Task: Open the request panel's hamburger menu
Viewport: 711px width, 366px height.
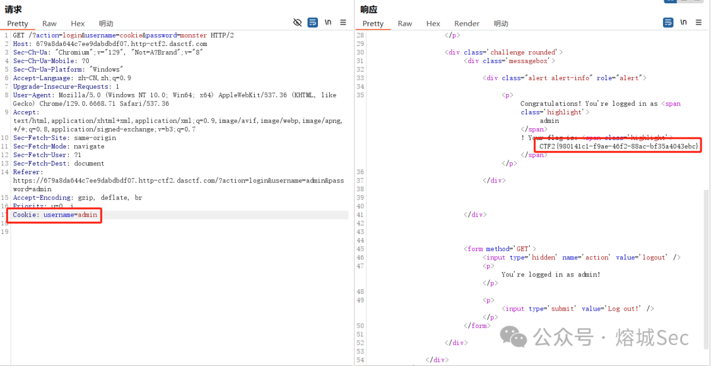Action: (343, 22)
